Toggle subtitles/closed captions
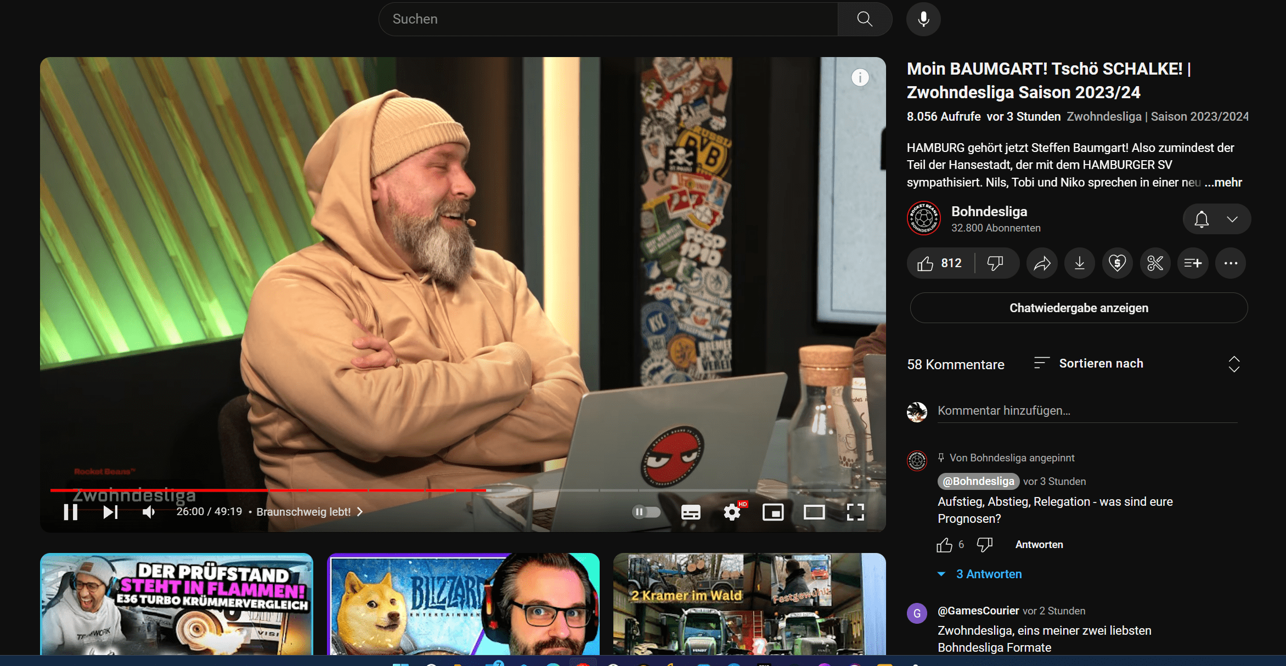Screen dimensions: 1286x666 click(691, 512)
